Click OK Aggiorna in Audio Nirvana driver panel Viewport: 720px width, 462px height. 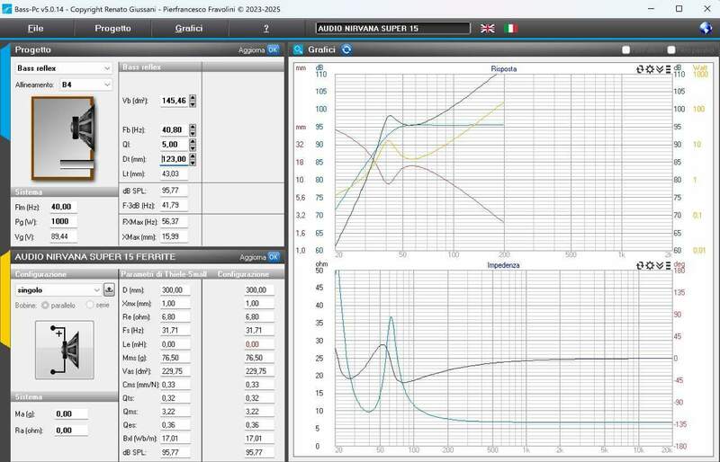273,256
